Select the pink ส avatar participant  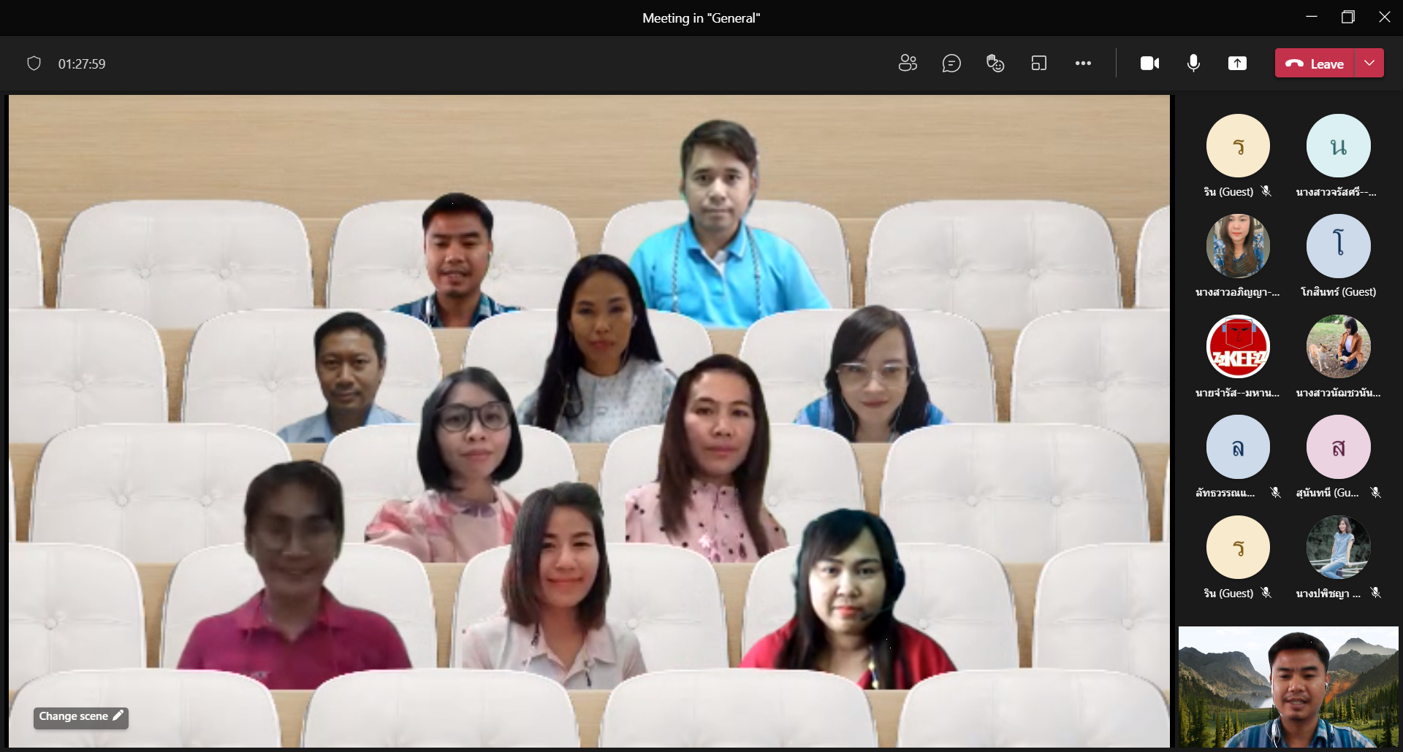[x=1338, y=447]
